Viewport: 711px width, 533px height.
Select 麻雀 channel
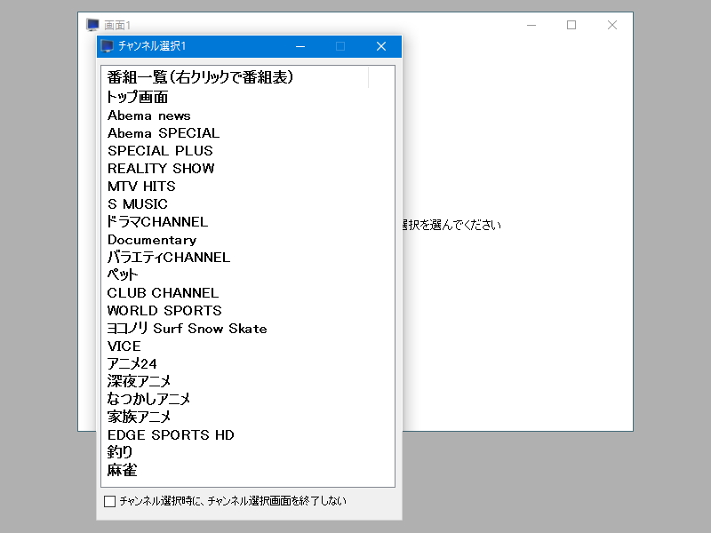click(x=122, y=470)
